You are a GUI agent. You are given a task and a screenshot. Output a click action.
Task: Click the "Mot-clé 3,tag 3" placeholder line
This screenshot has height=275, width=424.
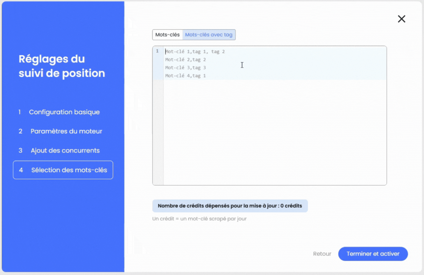tap(185, 68)
